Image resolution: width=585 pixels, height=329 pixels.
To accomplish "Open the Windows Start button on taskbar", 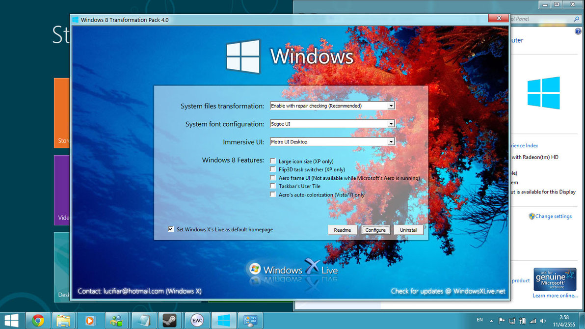I will 11,321.
